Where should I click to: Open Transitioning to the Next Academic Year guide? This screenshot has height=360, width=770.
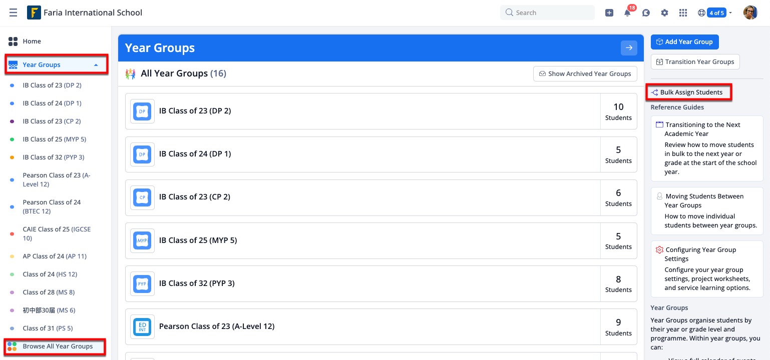point(707,148)
